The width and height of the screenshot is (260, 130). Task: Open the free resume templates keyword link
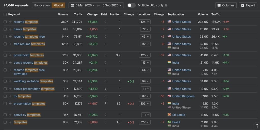(x=29, y=44)
